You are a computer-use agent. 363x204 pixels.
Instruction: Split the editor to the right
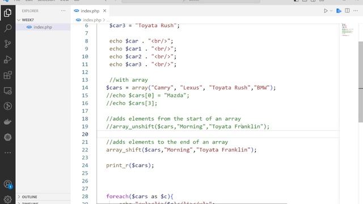(347, 11)
